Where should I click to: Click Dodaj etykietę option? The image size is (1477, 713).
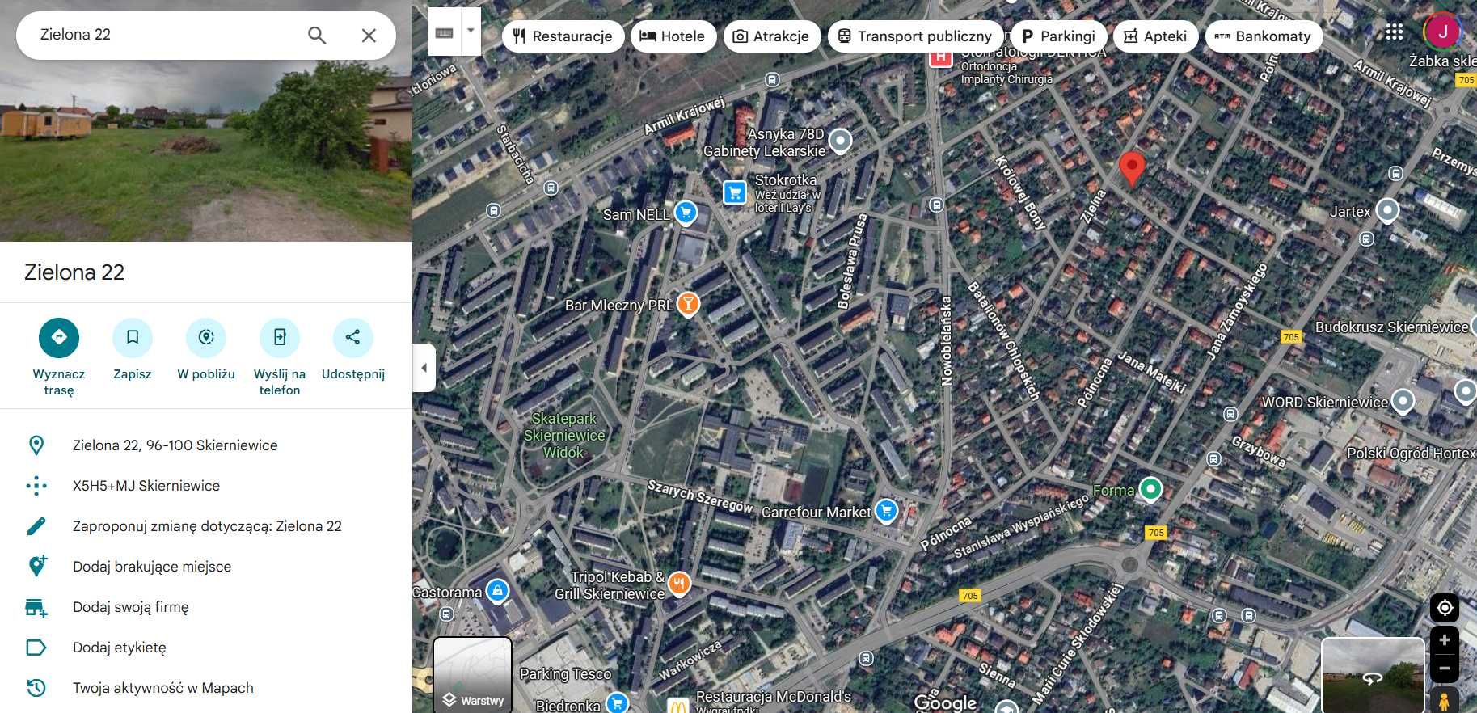206,648
